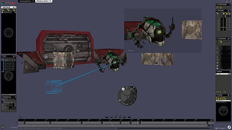
Task: Select the highlighted second row in Tree
Action: click(x=9, y=60)
